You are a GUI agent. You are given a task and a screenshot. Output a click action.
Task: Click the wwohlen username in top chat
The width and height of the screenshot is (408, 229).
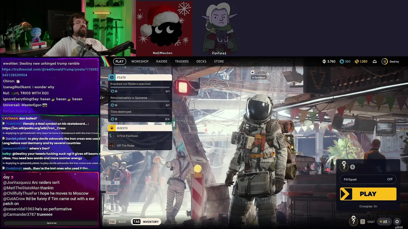click(x=10, y=63)
